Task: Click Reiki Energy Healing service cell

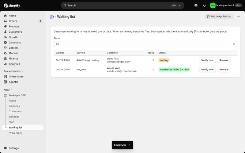Action: pos(88,60)
